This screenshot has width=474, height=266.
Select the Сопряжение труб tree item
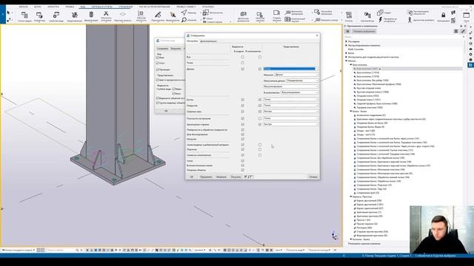367,193
